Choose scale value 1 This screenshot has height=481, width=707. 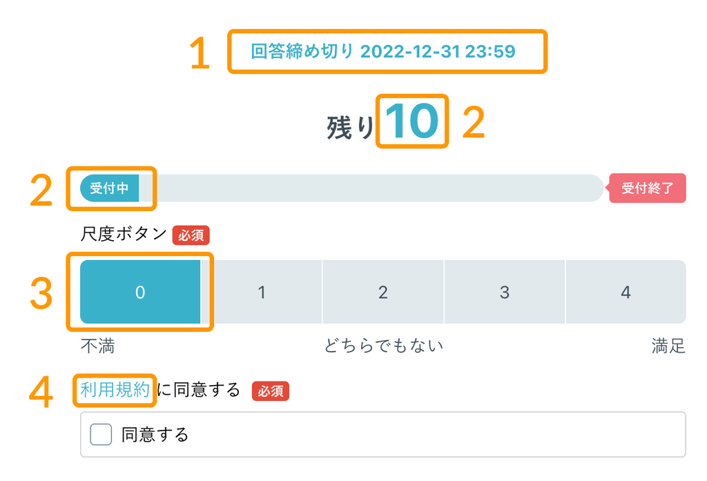262,292
